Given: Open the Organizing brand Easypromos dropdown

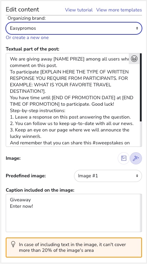Looking at the screenshot, I should coord(74,28).
